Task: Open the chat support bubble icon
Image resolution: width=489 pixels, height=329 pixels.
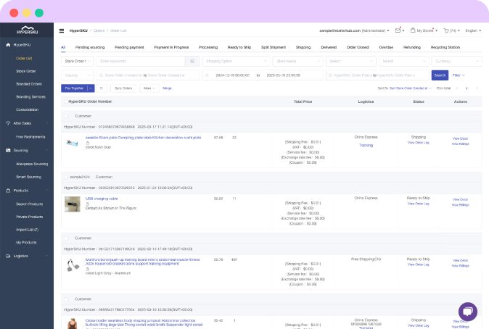Action: click(467, 312)
